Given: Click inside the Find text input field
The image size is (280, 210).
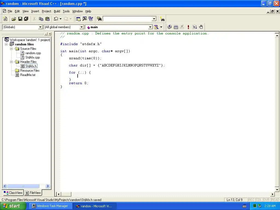Looking at the screenshot, I should click(x=127, y=19).
